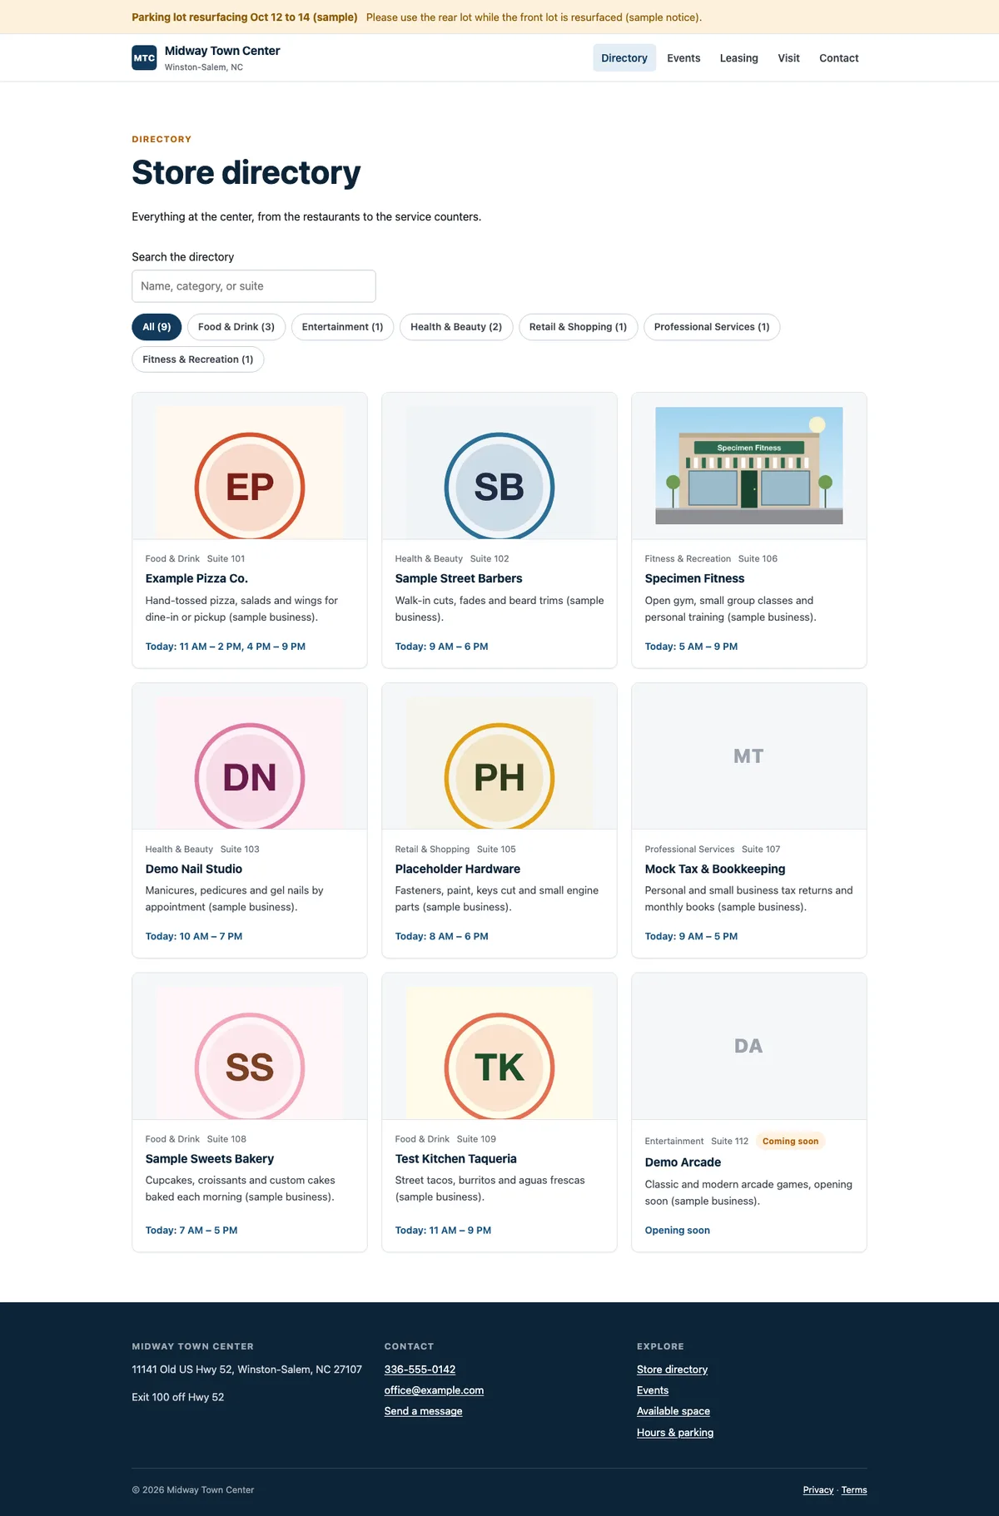The width and height of the screenshot is (999, 1516).
Task: Open the Placeholder Hardware listing title
Action: 458,869
